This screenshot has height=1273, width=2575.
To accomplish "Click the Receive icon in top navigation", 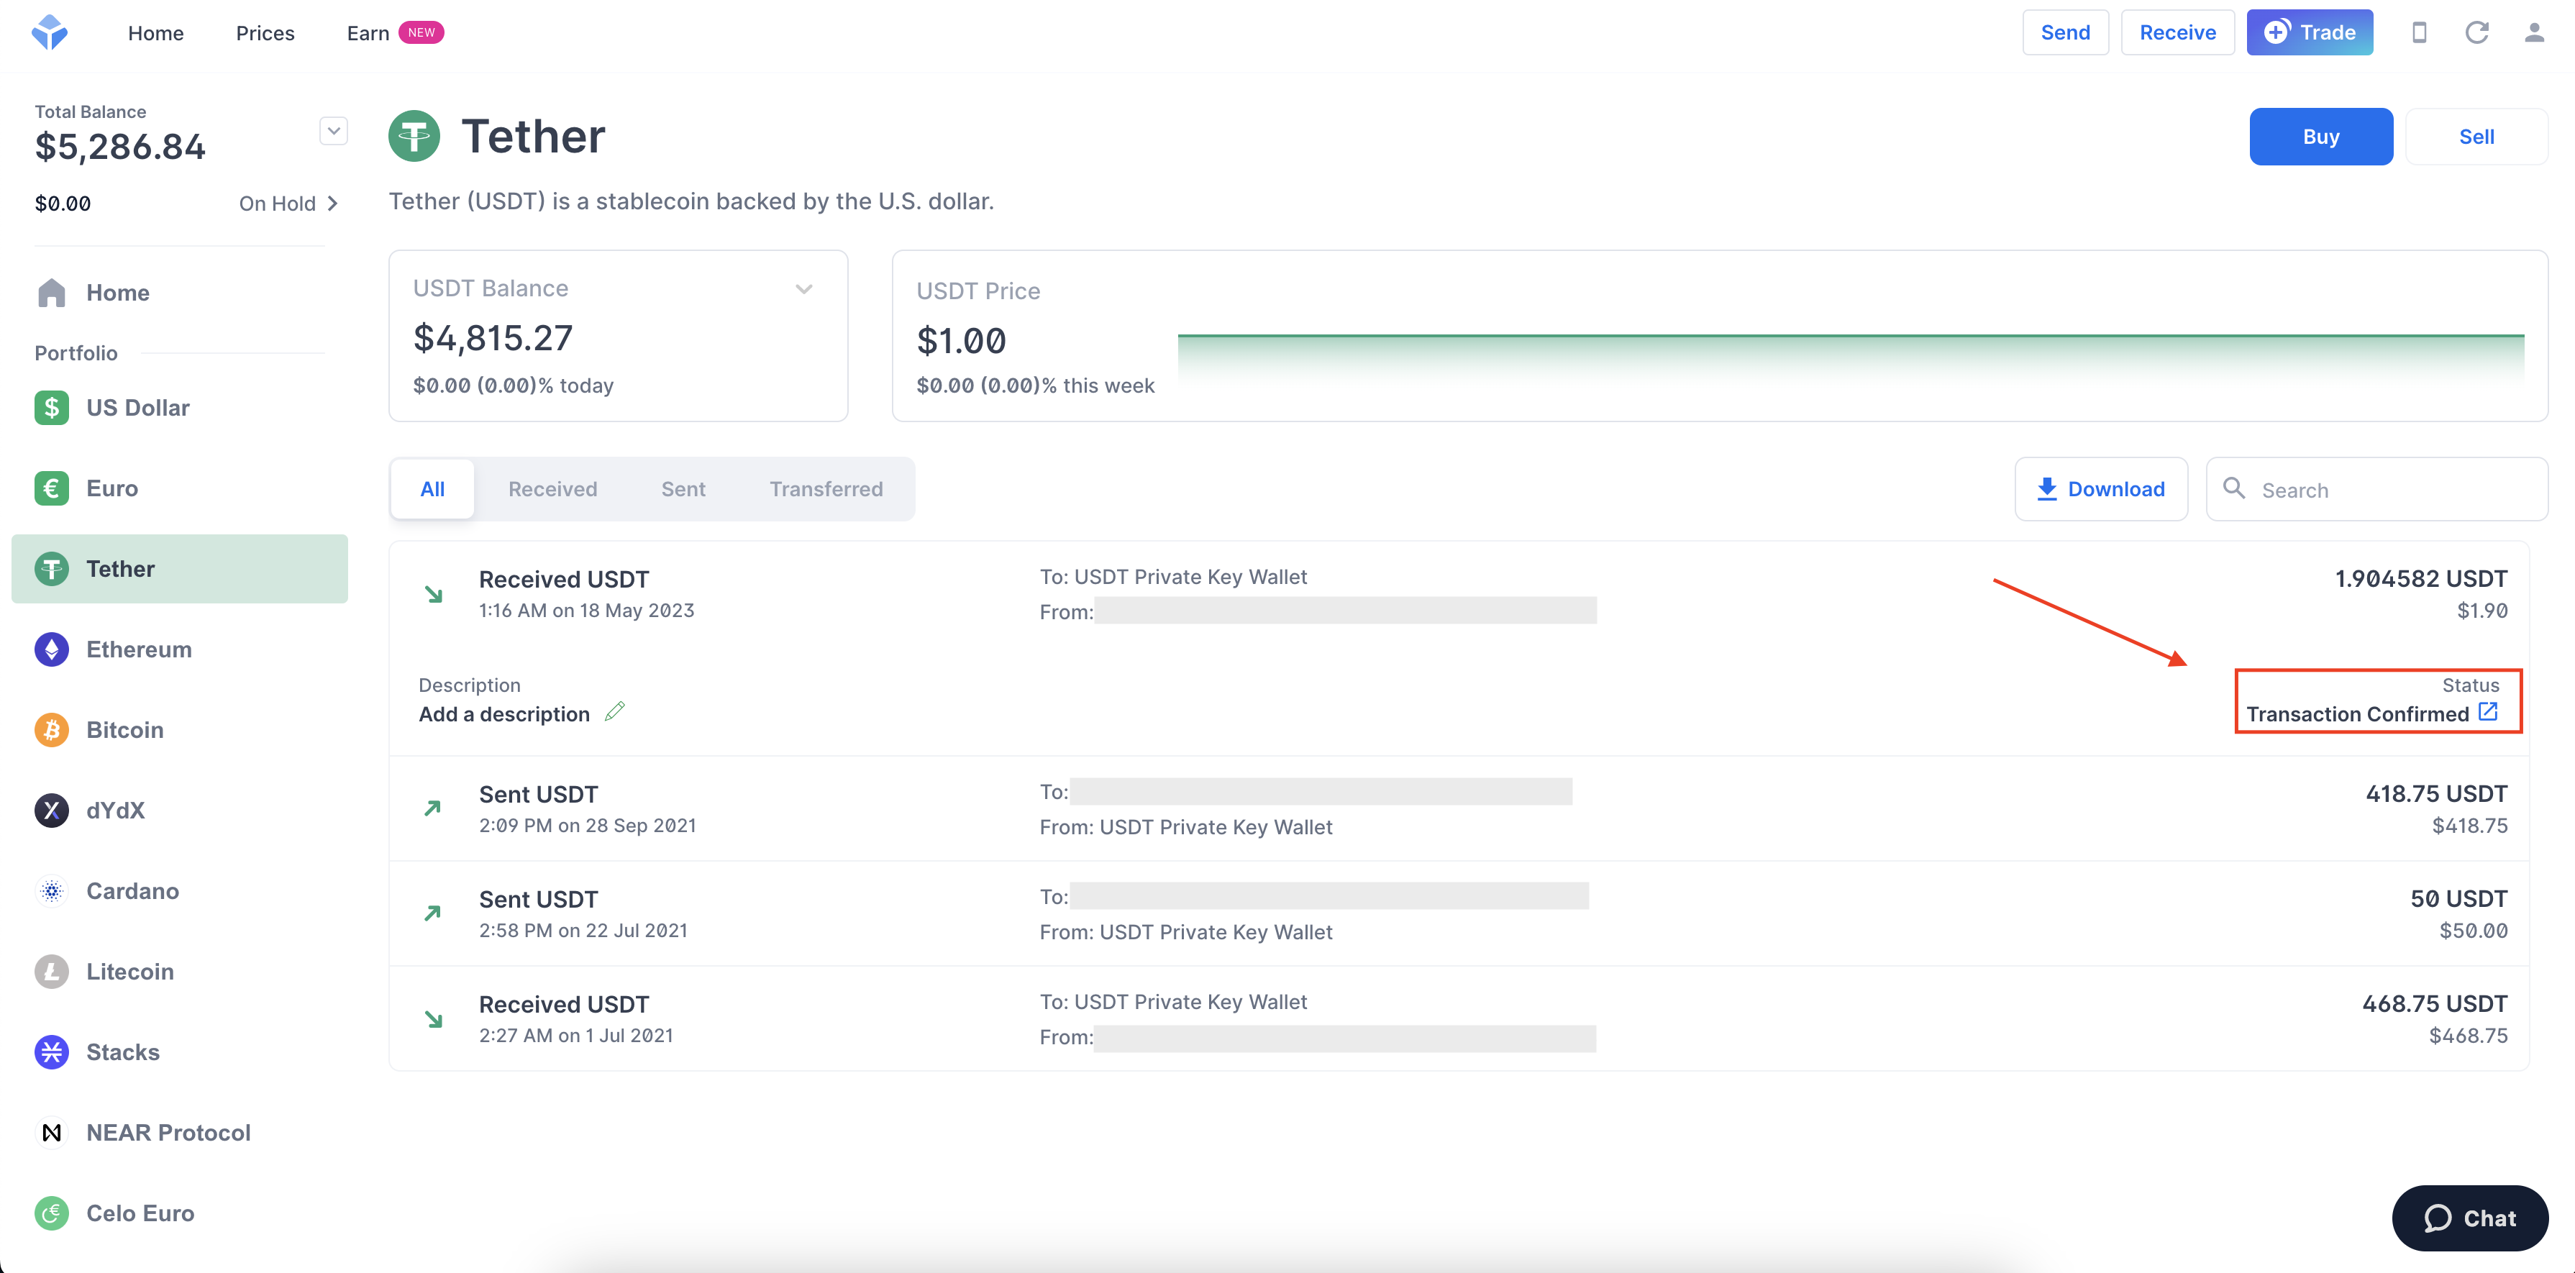I will [2176, 31].
